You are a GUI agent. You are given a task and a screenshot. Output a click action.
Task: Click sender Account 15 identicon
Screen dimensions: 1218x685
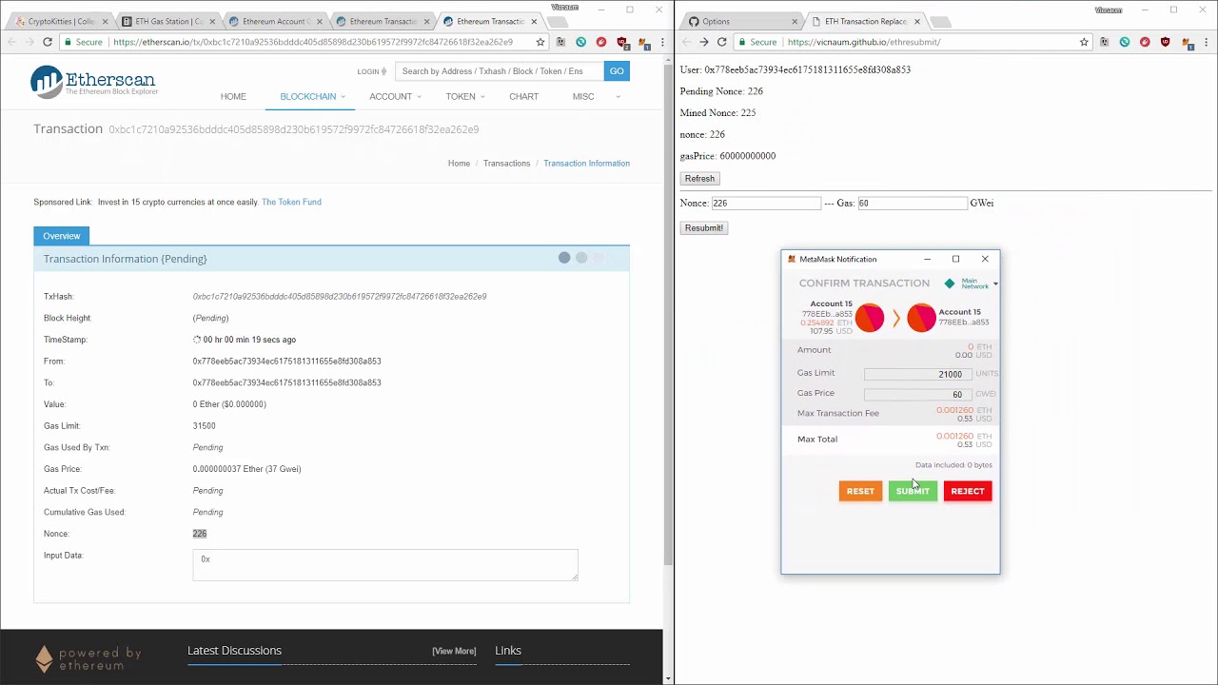point(870,318)
